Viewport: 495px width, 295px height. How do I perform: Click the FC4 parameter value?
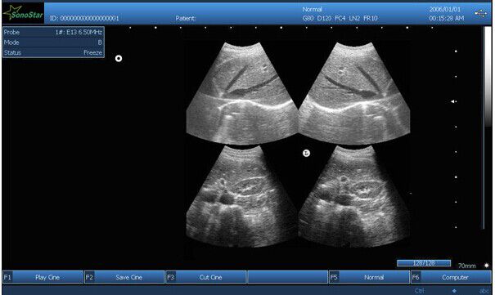340,18
